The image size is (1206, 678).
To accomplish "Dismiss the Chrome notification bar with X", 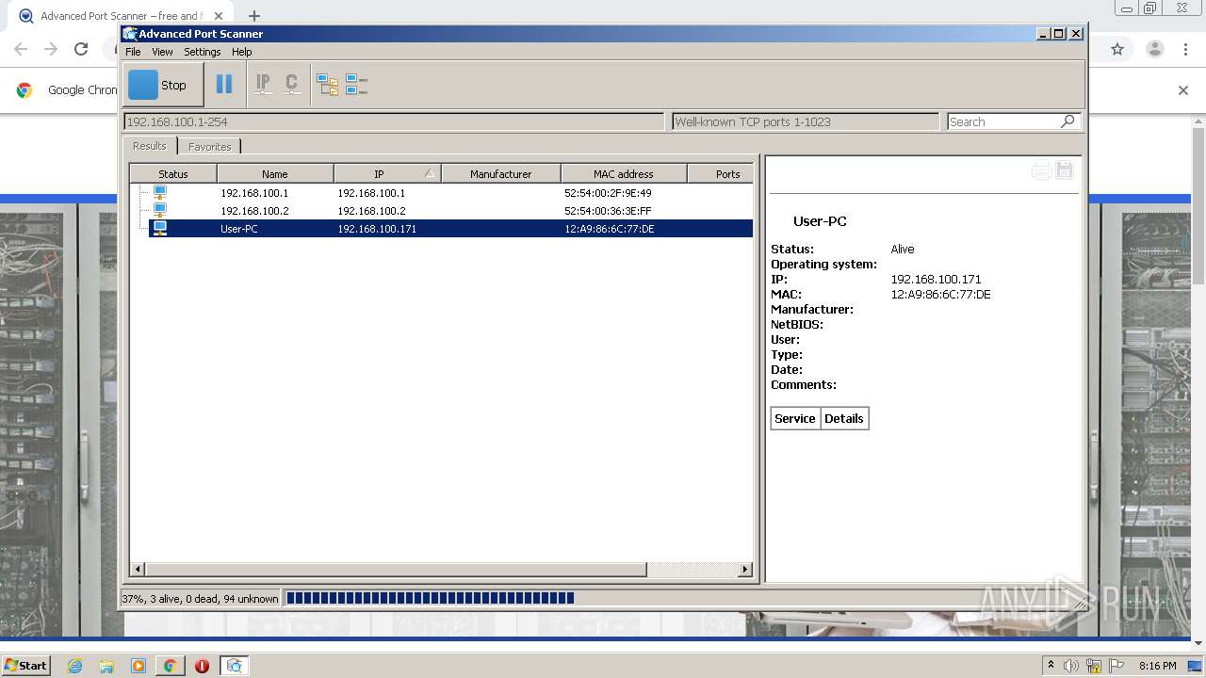I will [1183, 90].
